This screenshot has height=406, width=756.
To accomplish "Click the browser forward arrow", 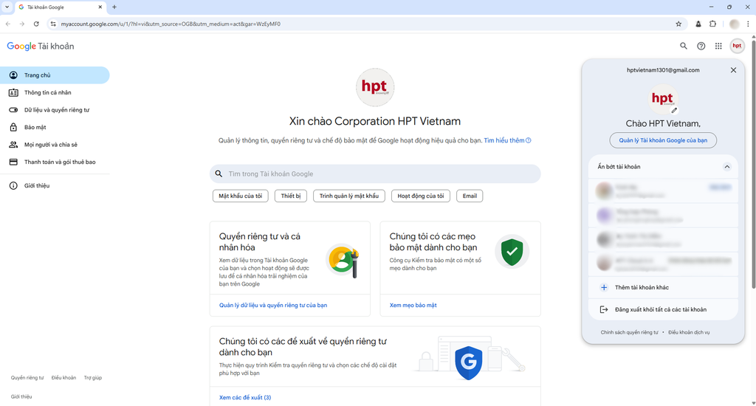I will click(x=22, y=24).
